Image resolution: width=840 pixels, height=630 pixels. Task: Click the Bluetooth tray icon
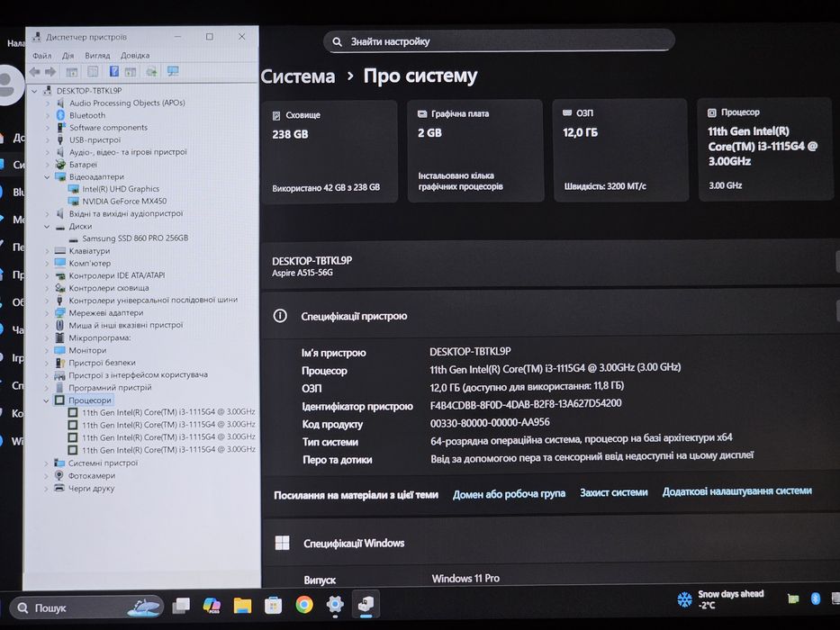click(816, 598)
